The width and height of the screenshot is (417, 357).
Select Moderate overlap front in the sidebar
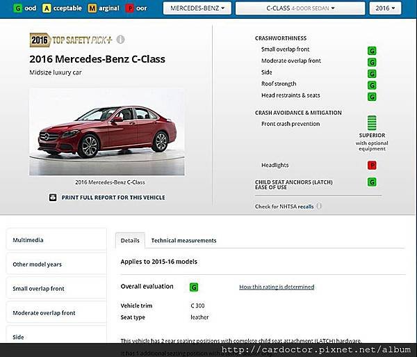click(56, 312)
